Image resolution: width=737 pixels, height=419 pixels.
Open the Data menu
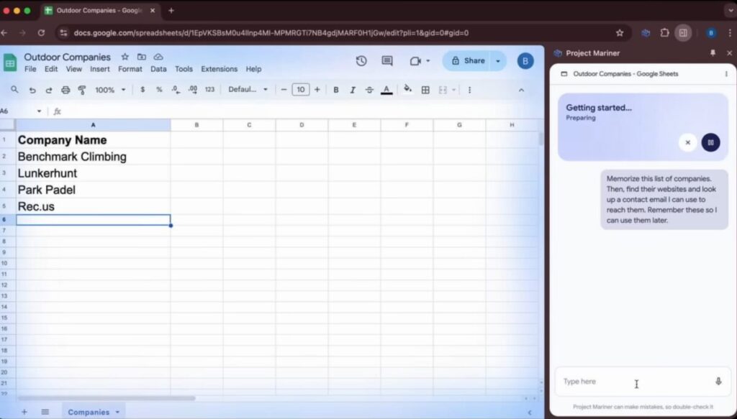coord(158,69)
